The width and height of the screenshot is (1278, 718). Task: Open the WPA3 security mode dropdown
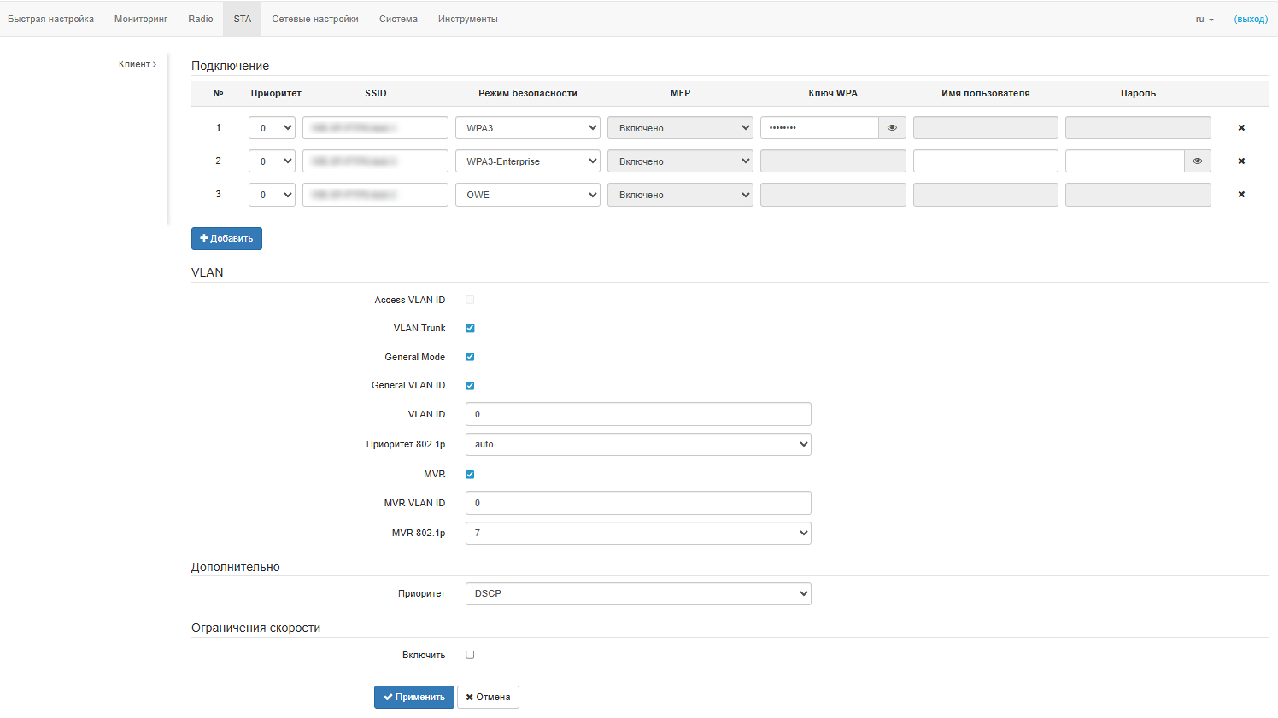pyautogui.click(x=527, y=128)
